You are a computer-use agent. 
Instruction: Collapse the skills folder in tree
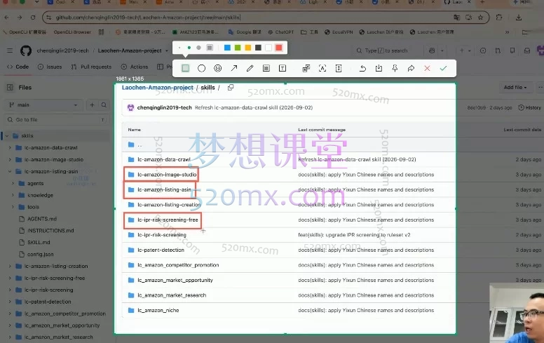[7, 136]
